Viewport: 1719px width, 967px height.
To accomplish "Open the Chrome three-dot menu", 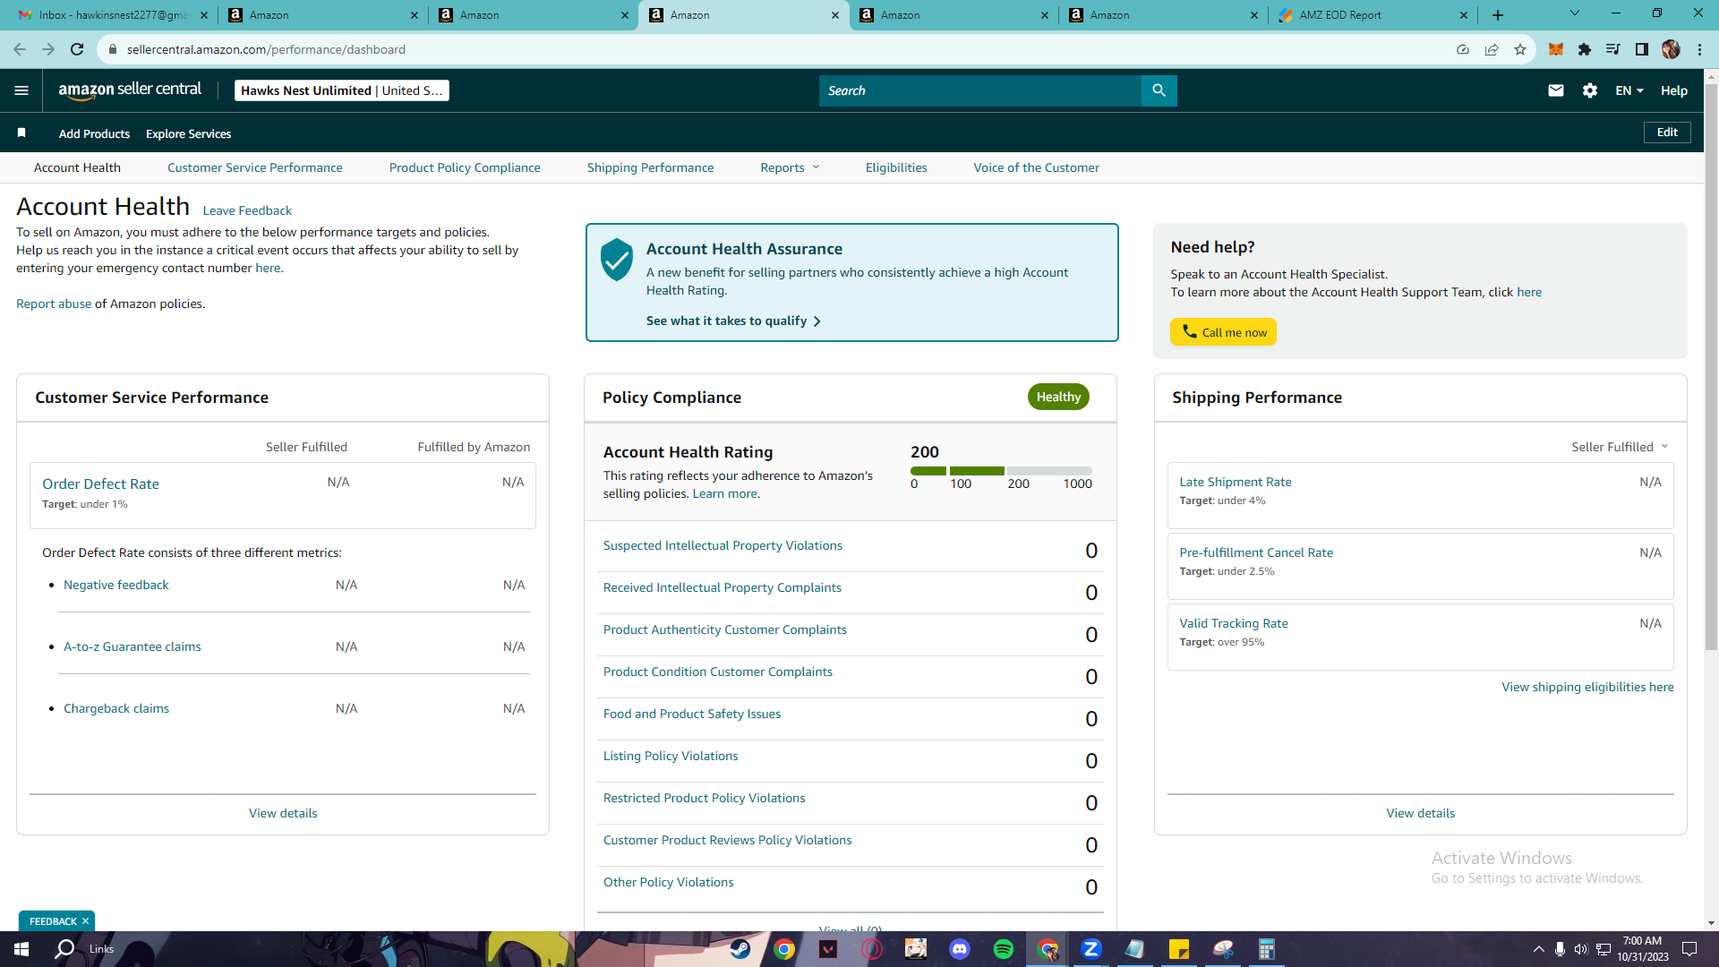I will 1699,49.
